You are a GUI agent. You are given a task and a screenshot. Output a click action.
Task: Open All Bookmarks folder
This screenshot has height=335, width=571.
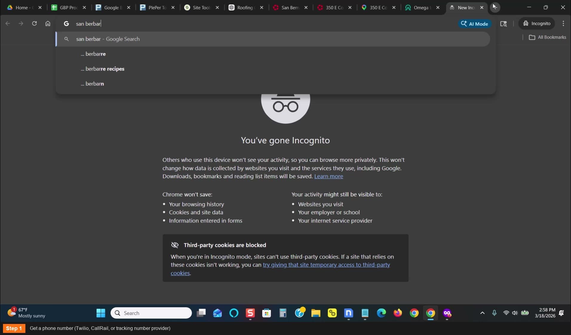click(x=547, y=37)
